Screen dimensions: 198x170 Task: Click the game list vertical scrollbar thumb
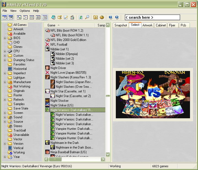pyautogui.click(x=108, y=96)
